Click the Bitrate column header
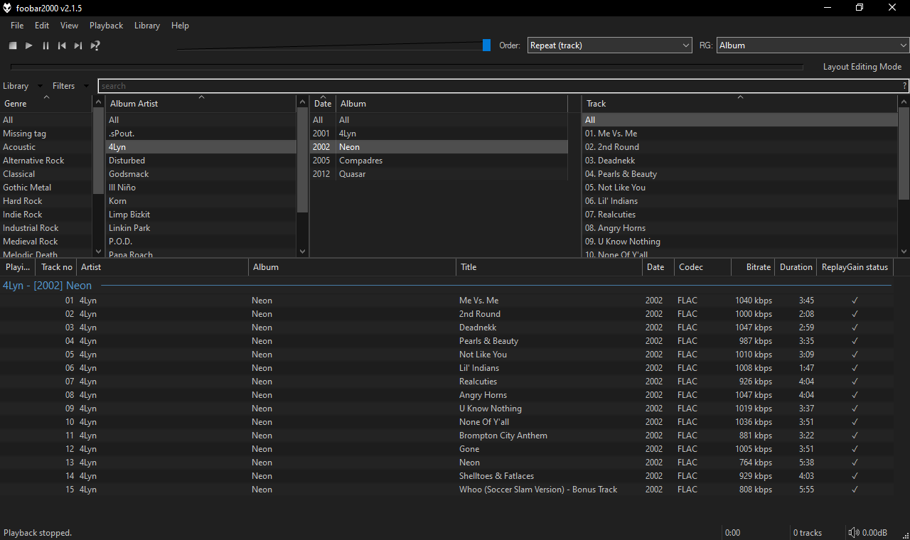910x540 pixels. tap(753, 267)
